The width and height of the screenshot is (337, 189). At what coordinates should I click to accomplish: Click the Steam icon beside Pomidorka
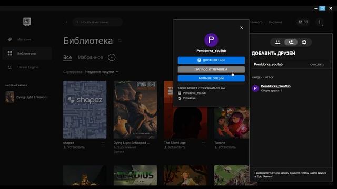(180, 98)
